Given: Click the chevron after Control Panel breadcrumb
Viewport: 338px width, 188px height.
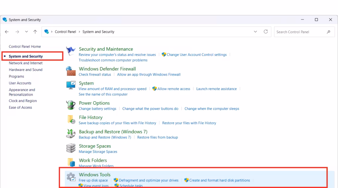Looking at the screenshot, I should [x=79, y=32].
